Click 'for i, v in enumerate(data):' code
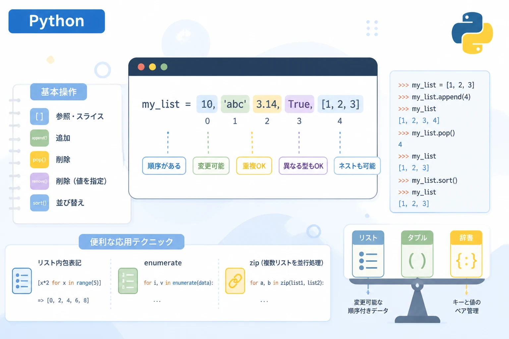Image resolution: width=509 pixels, height=339 pixels. click(179, 283)
